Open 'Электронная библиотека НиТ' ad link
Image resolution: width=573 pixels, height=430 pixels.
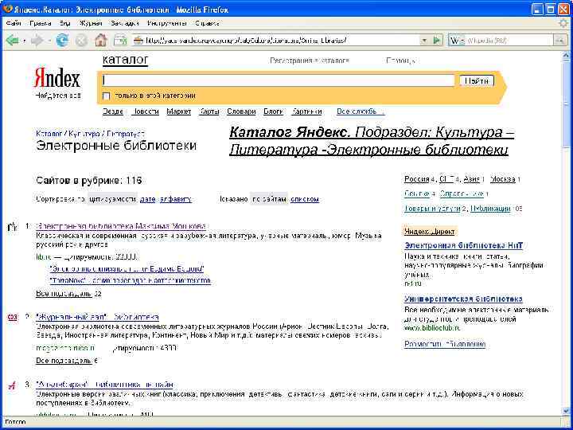pyautogui.click(x=464, y=246)
